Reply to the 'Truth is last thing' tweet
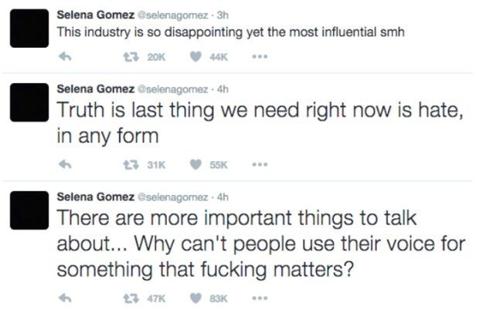 [x=66, y=164]
